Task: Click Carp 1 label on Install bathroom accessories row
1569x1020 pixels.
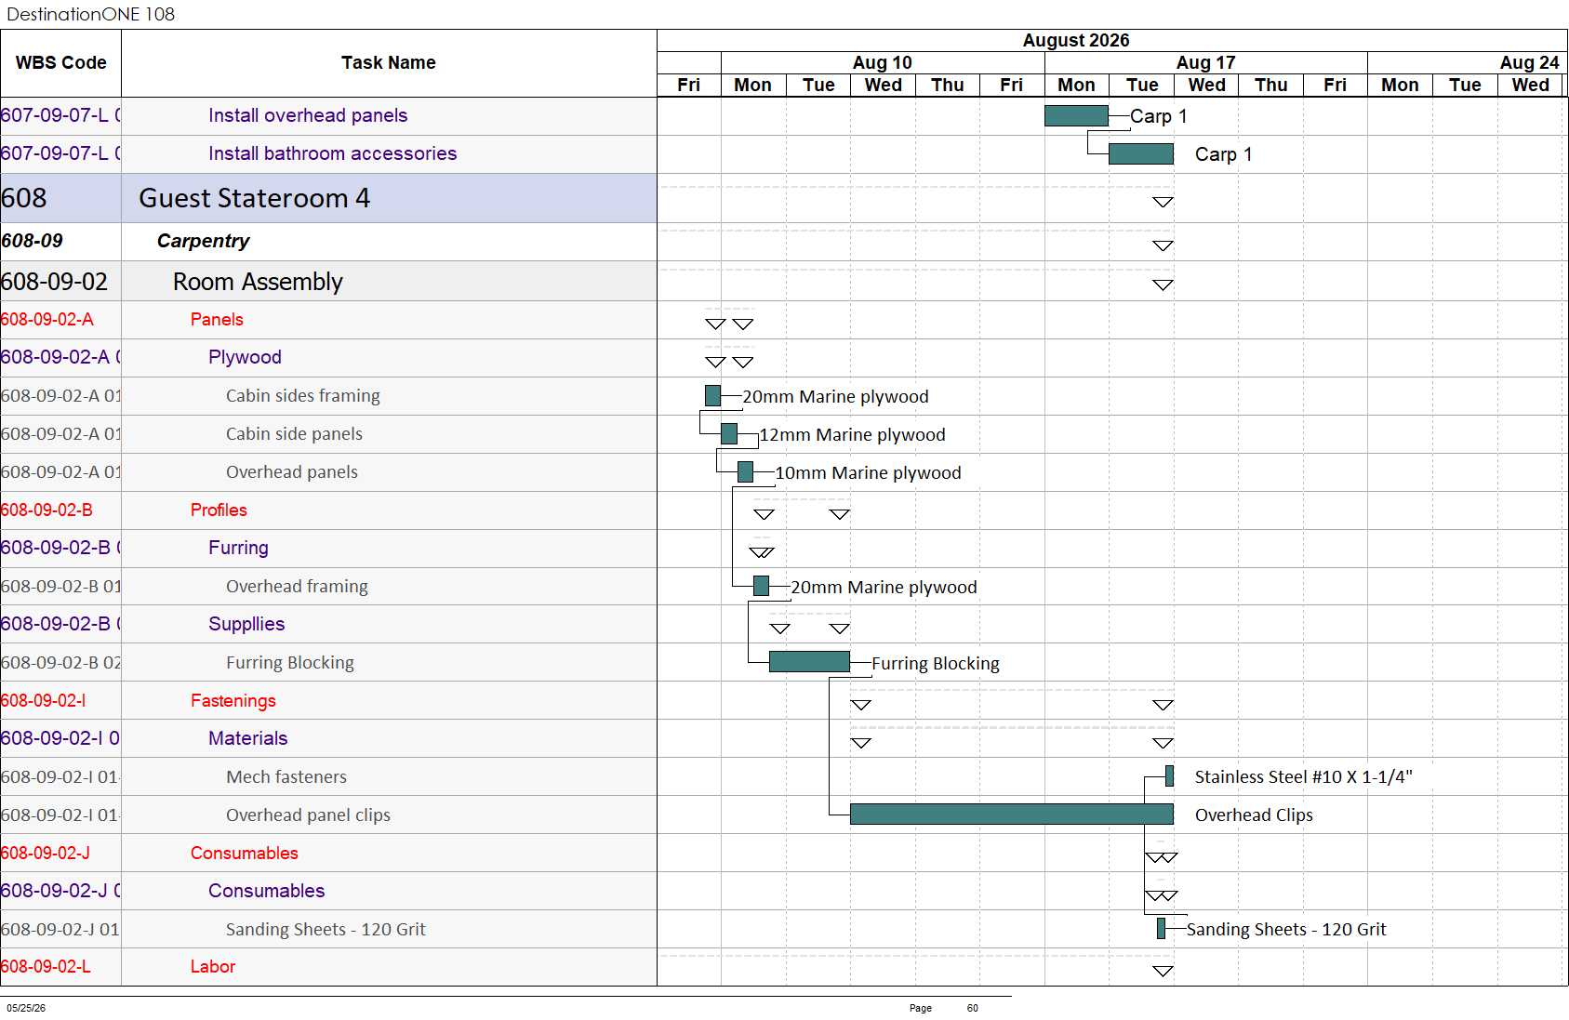Action: click(1223, 154)
